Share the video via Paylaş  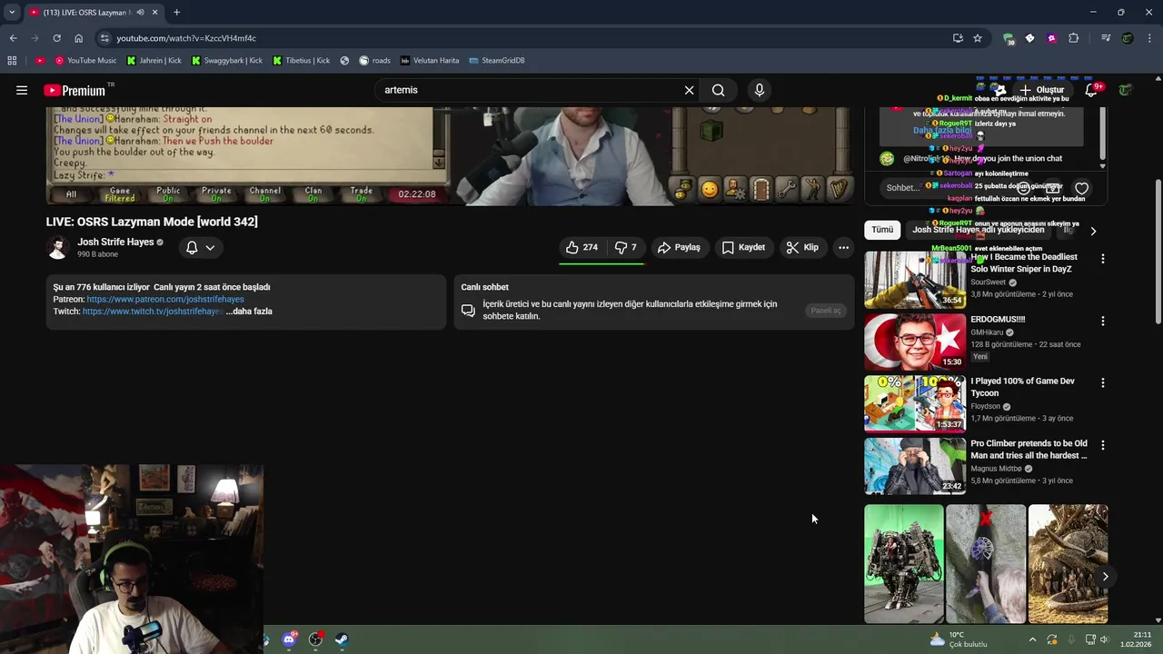point(679,247)
